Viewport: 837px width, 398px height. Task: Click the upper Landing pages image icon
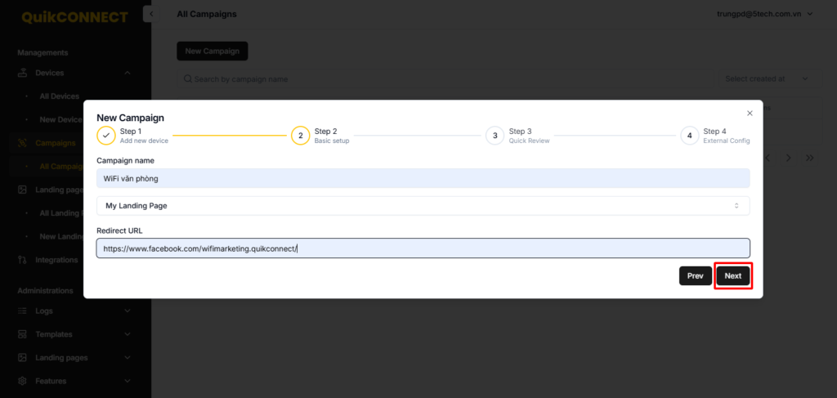(22, 190)
